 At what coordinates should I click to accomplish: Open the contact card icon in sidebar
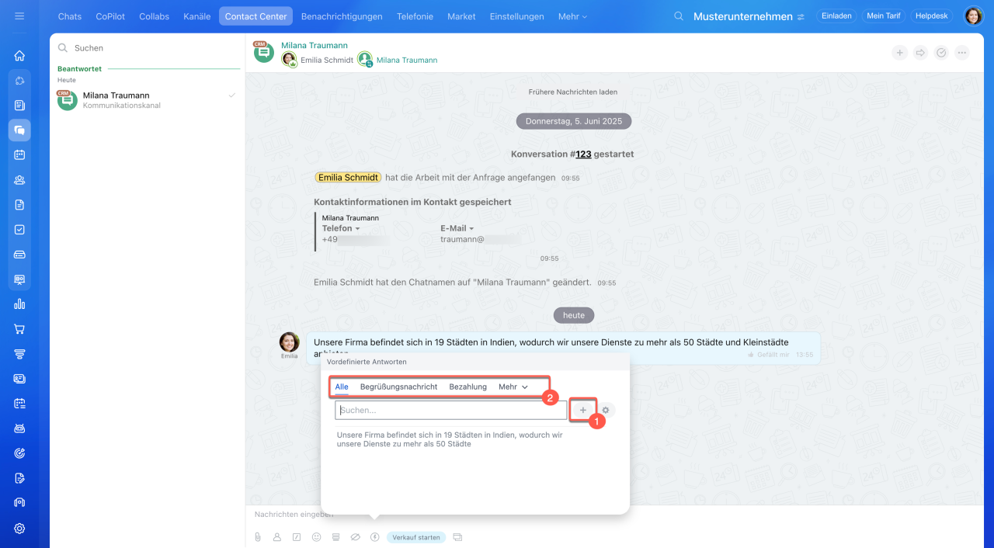pyautogui.click(x=19, y=379)
